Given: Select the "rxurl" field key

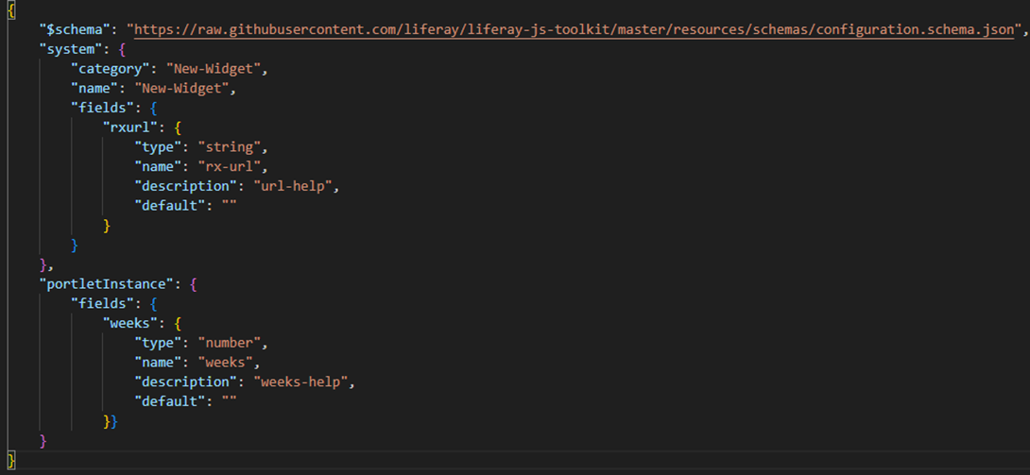Looking at the screenshot, I should 133,127.
